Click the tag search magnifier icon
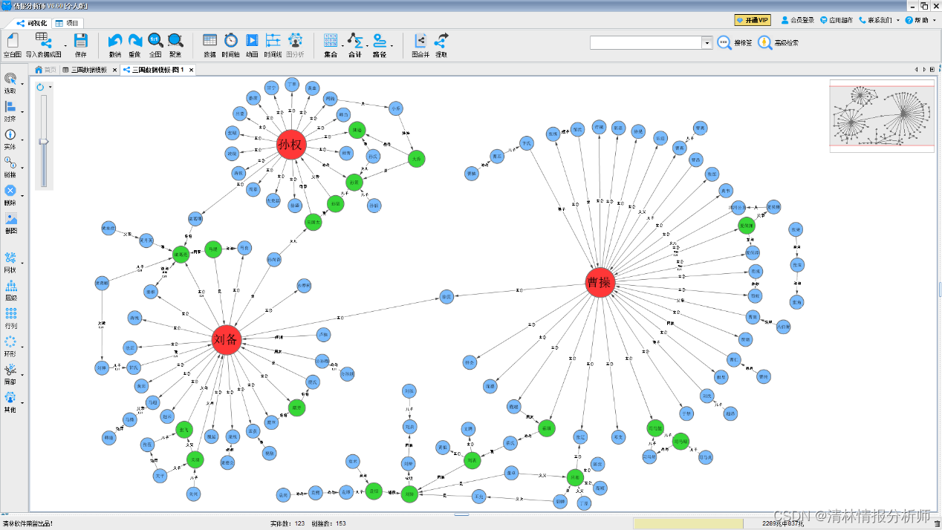Image resolution: width=942 pixels, height=530 pixels. [x=724, y=42]
